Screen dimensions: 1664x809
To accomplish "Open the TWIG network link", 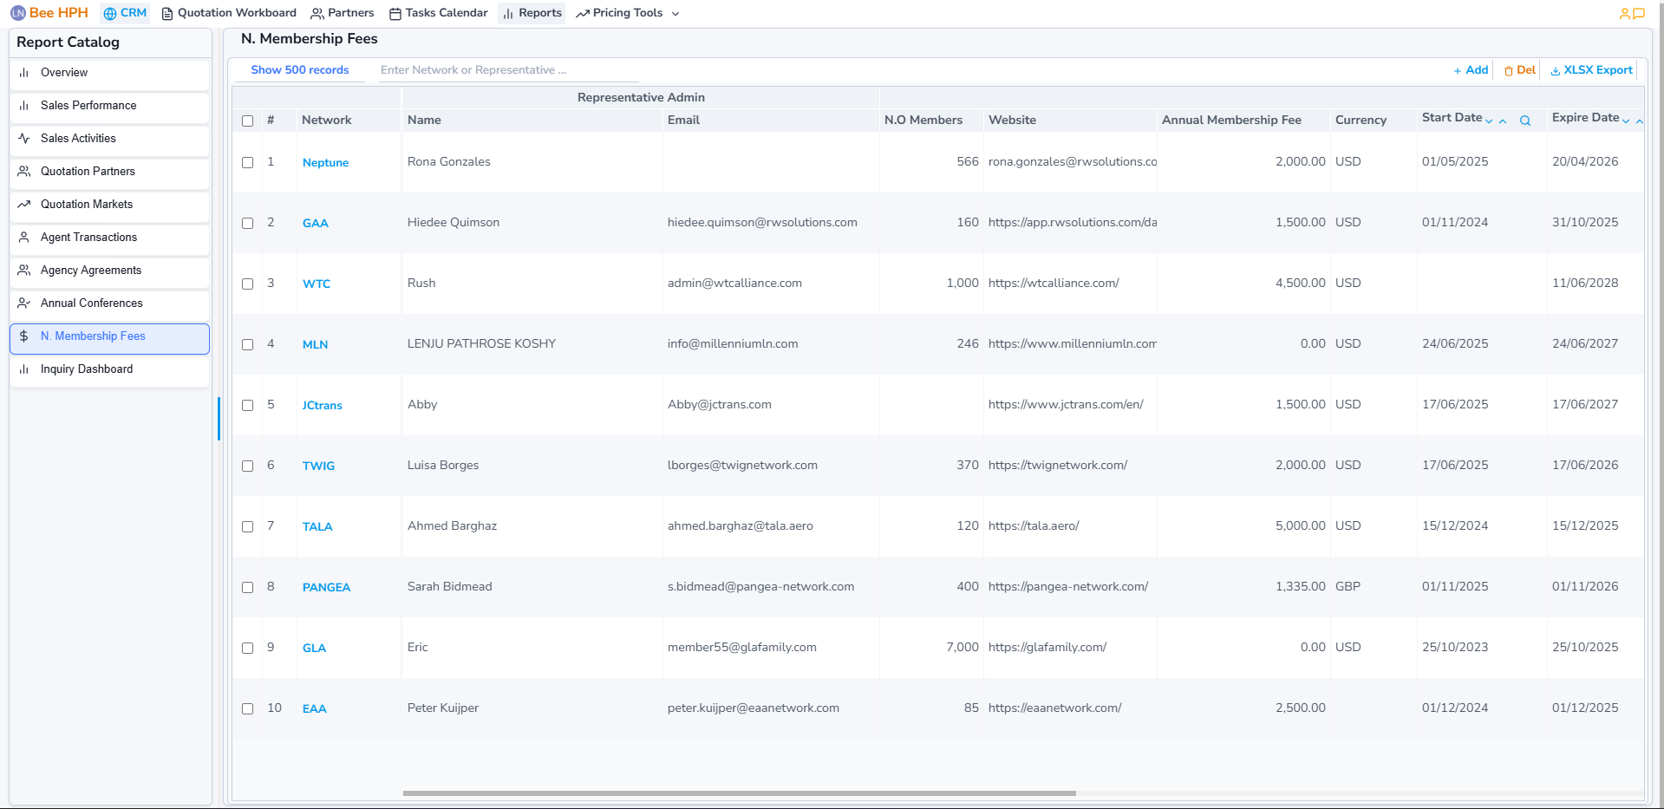I will 318,466.
